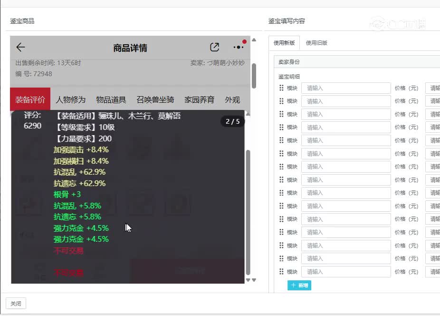This screenshot has height=316, width=440.
Task: Click outer panel scroll up arrow
Action: click(254, 40)
